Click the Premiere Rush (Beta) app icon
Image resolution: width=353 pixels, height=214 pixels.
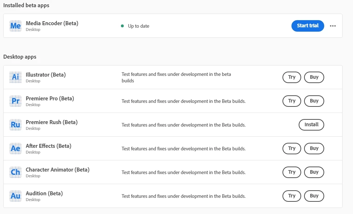(x=15, y=124)
